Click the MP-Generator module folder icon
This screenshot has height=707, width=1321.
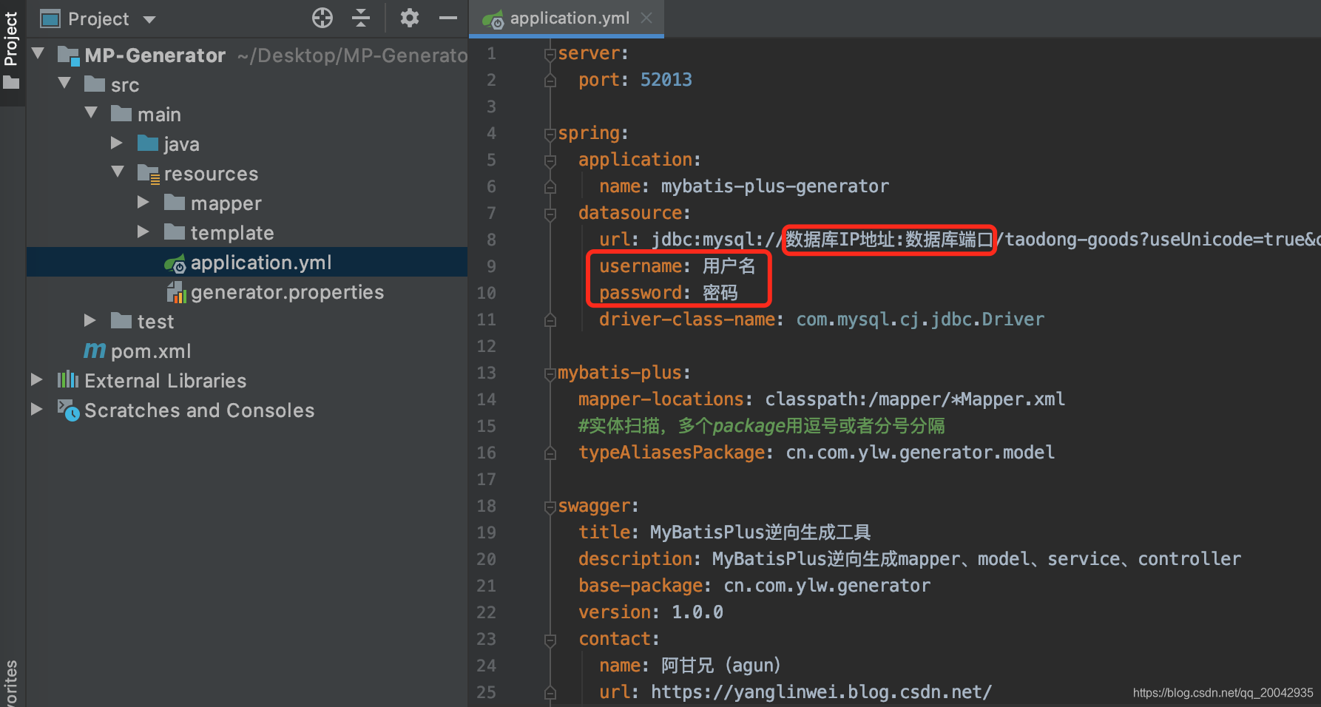(69, 55)
